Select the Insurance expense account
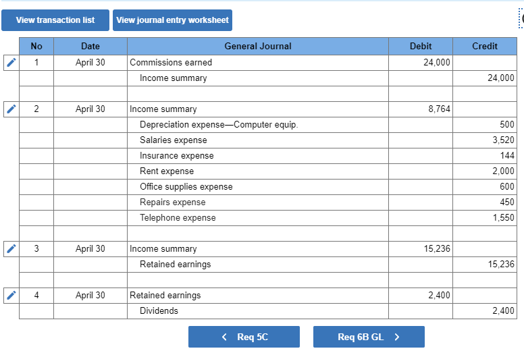524x355 pixels. [258, 156]
